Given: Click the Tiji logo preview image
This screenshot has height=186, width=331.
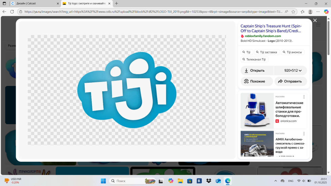Looking at the screenshot, I should [x=127, y=90].
